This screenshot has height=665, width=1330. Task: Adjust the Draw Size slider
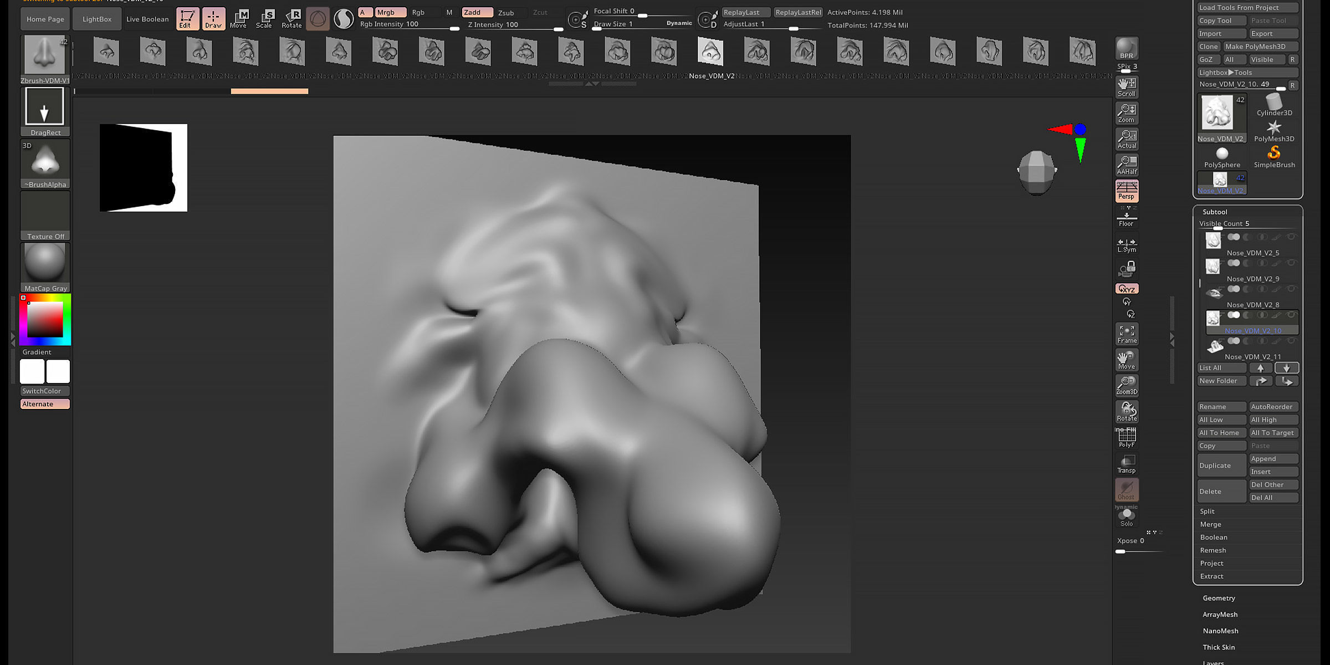tap(642, 25)
